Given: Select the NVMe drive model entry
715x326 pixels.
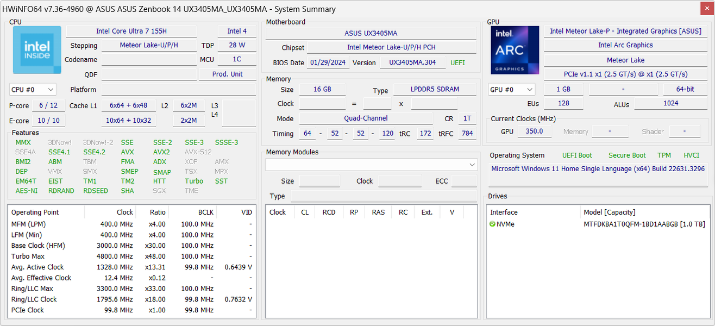Looking at the screenshot, I should coord(644,224).
